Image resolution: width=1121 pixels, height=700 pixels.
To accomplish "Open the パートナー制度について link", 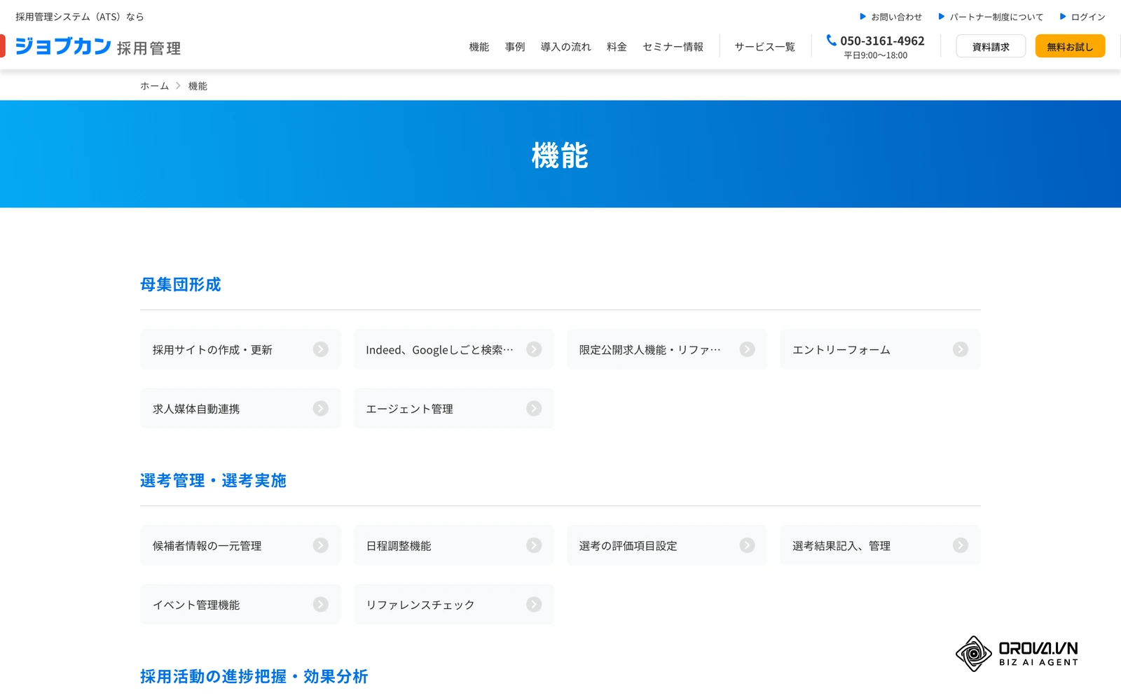I will point(991,17).
